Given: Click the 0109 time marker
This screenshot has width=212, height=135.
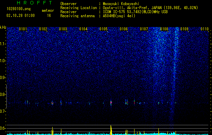Looking at the screenshot, I should 184,29.
